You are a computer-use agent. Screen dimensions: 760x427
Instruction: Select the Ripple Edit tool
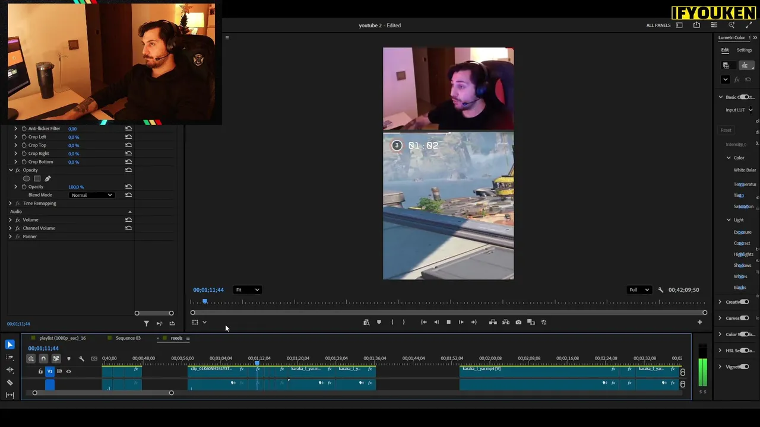coord(9,369)
